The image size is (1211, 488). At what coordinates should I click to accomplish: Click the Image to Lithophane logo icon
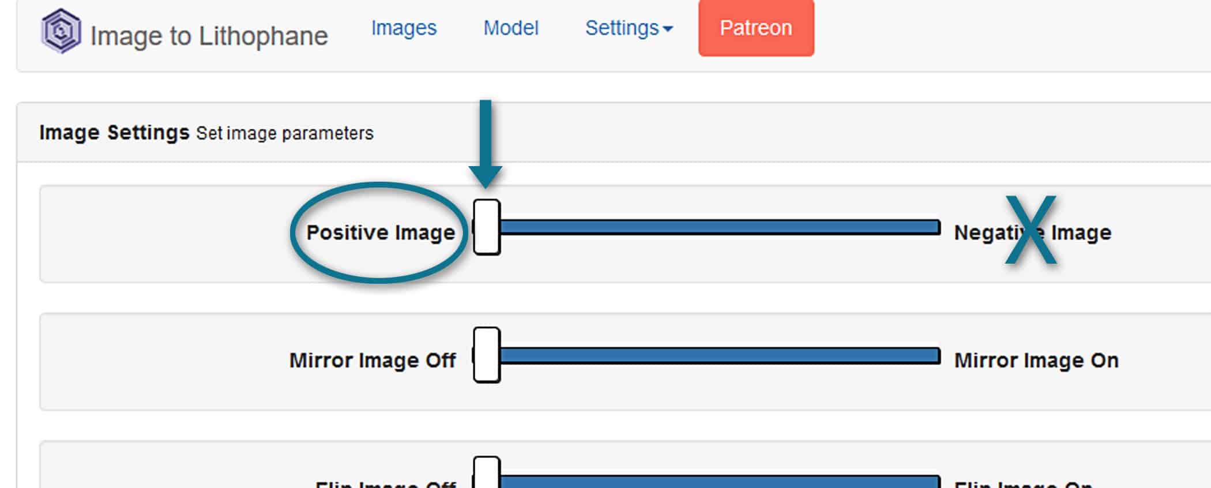(61, 31)
